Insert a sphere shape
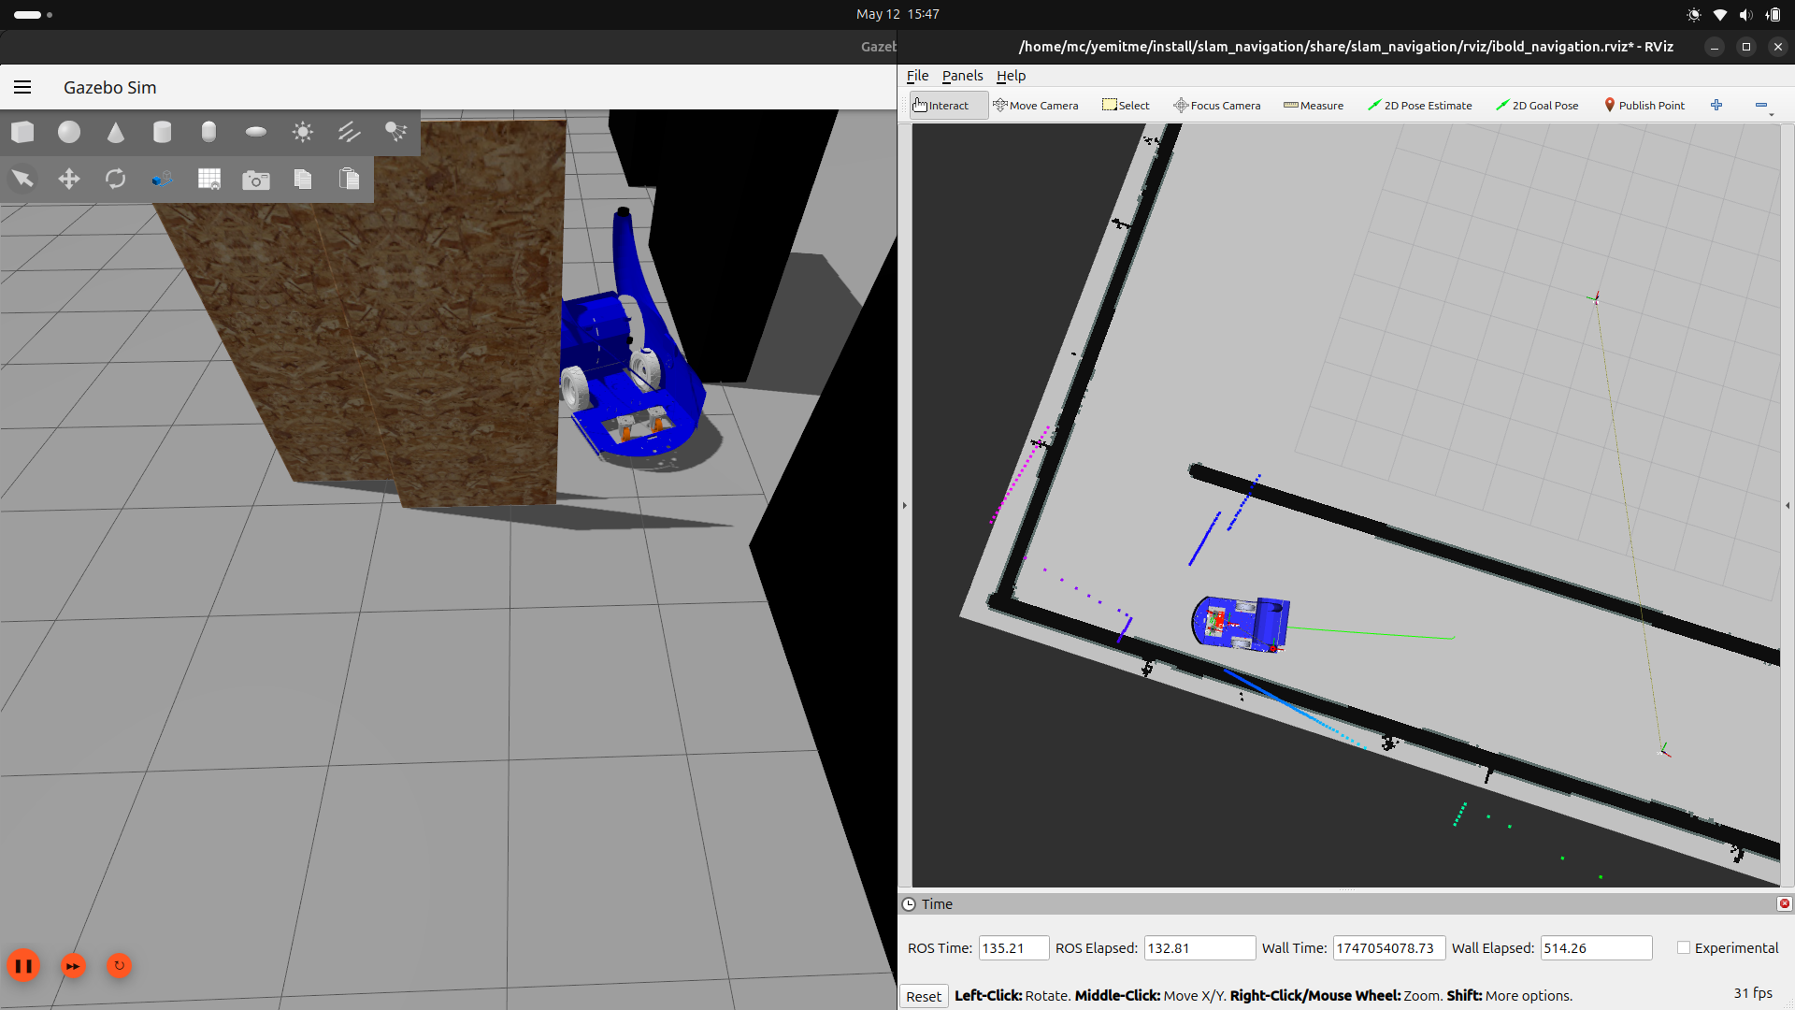The image size is (1795, 1010). [69, 132]
